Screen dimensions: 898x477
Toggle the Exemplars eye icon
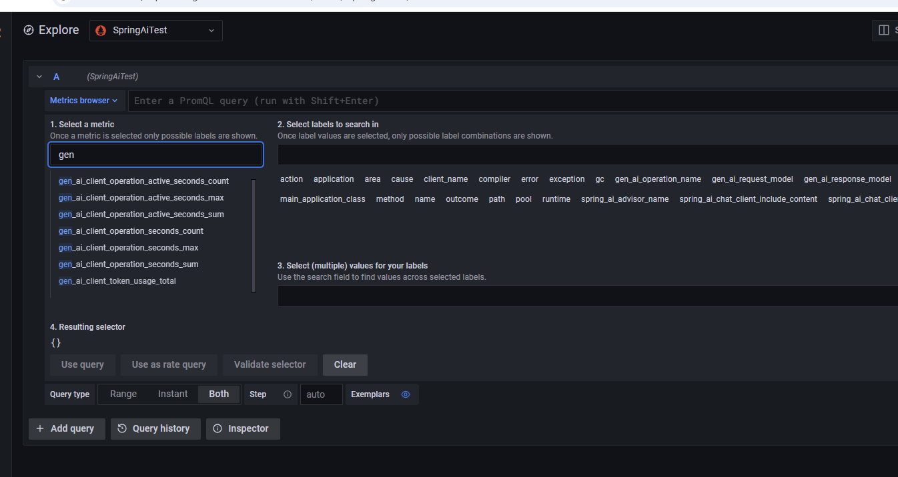click(x=406, y=394)
